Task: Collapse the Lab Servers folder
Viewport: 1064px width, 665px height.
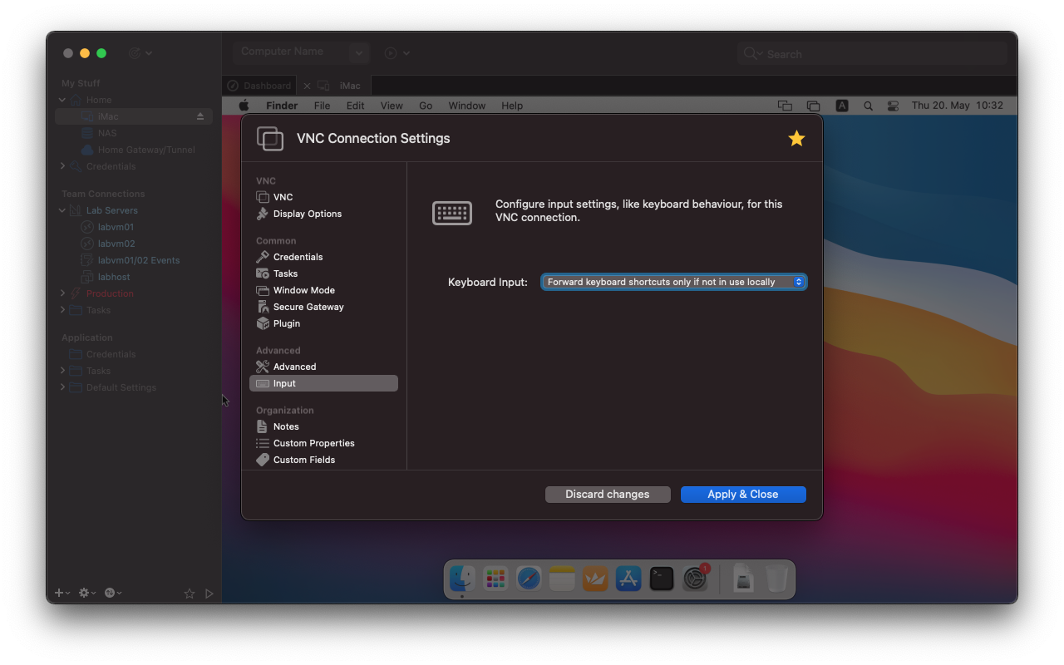Action: click(x=62, y=210)
